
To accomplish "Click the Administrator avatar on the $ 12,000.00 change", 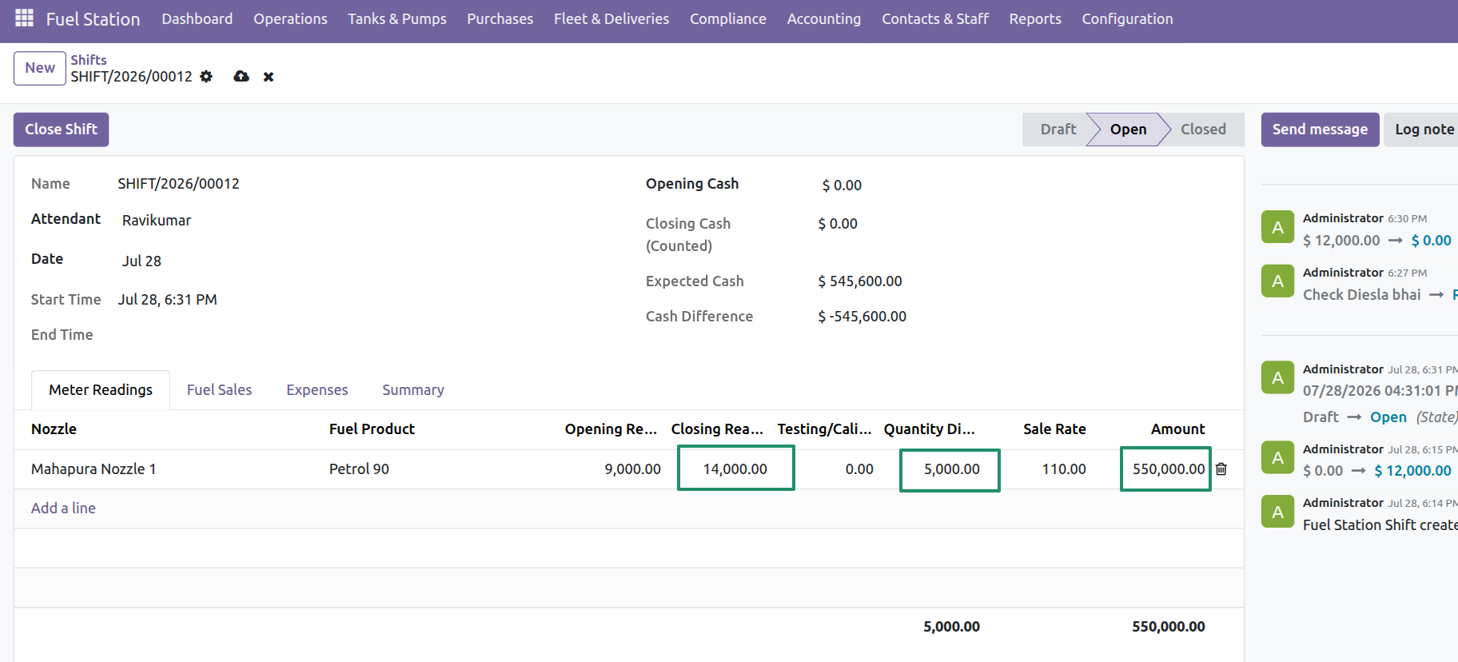I will [1277, 458].
